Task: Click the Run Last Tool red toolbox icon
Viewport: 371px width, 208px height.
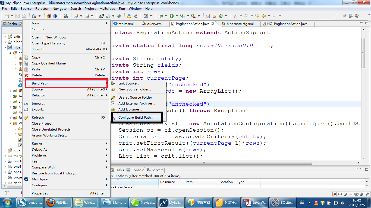Action: coord(193,16)
